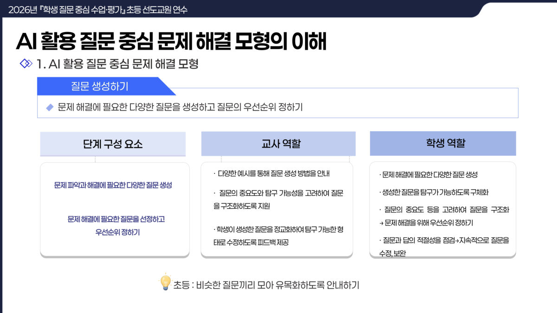
Task: Click the 학생 역할 column header
Action: pos(443,143)
